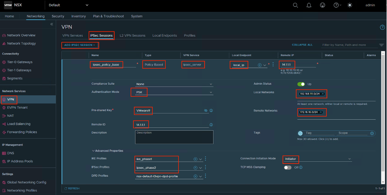Image resolution: width=387 pixels, height=195 pixels.
Task: Click the COLLAPSE ALL link
Action: [302, 45]
